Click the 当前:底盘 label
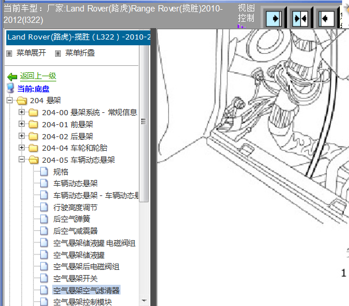This screenshot has width=349, height=306. 33,89
